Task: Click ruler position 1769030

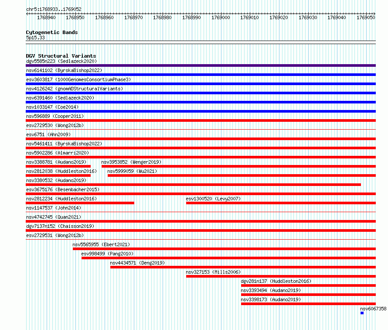Action: click(308, 17)
